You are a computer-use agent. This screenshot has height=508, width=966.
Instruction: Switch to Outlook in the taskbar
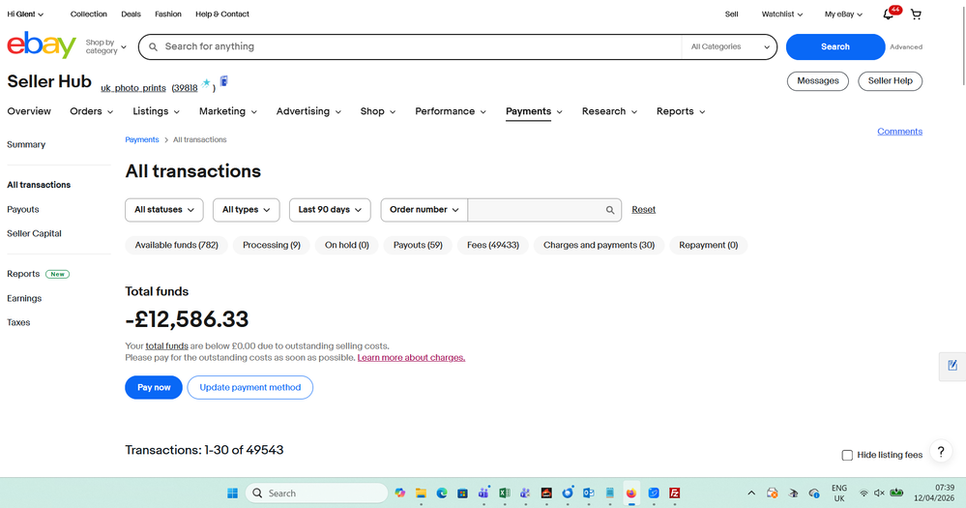pyautogui.click(x=588, y=493)
